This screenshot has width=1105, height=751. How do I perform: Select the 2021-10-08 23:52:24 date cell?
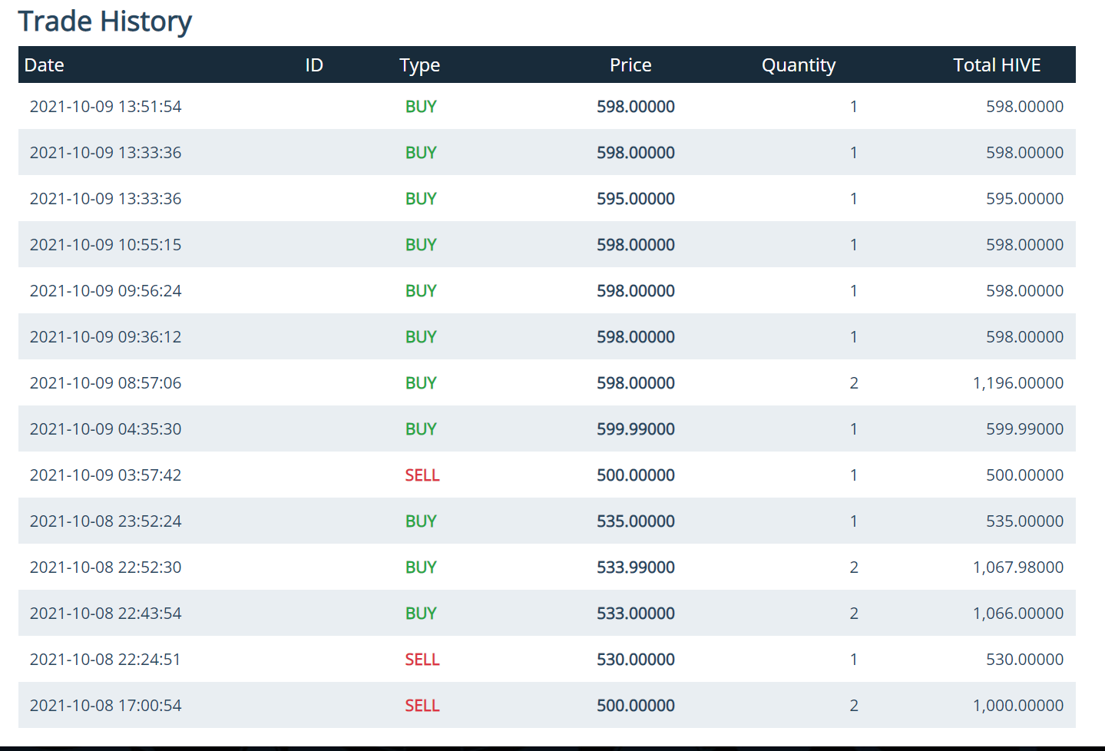(x=105, y=521)
